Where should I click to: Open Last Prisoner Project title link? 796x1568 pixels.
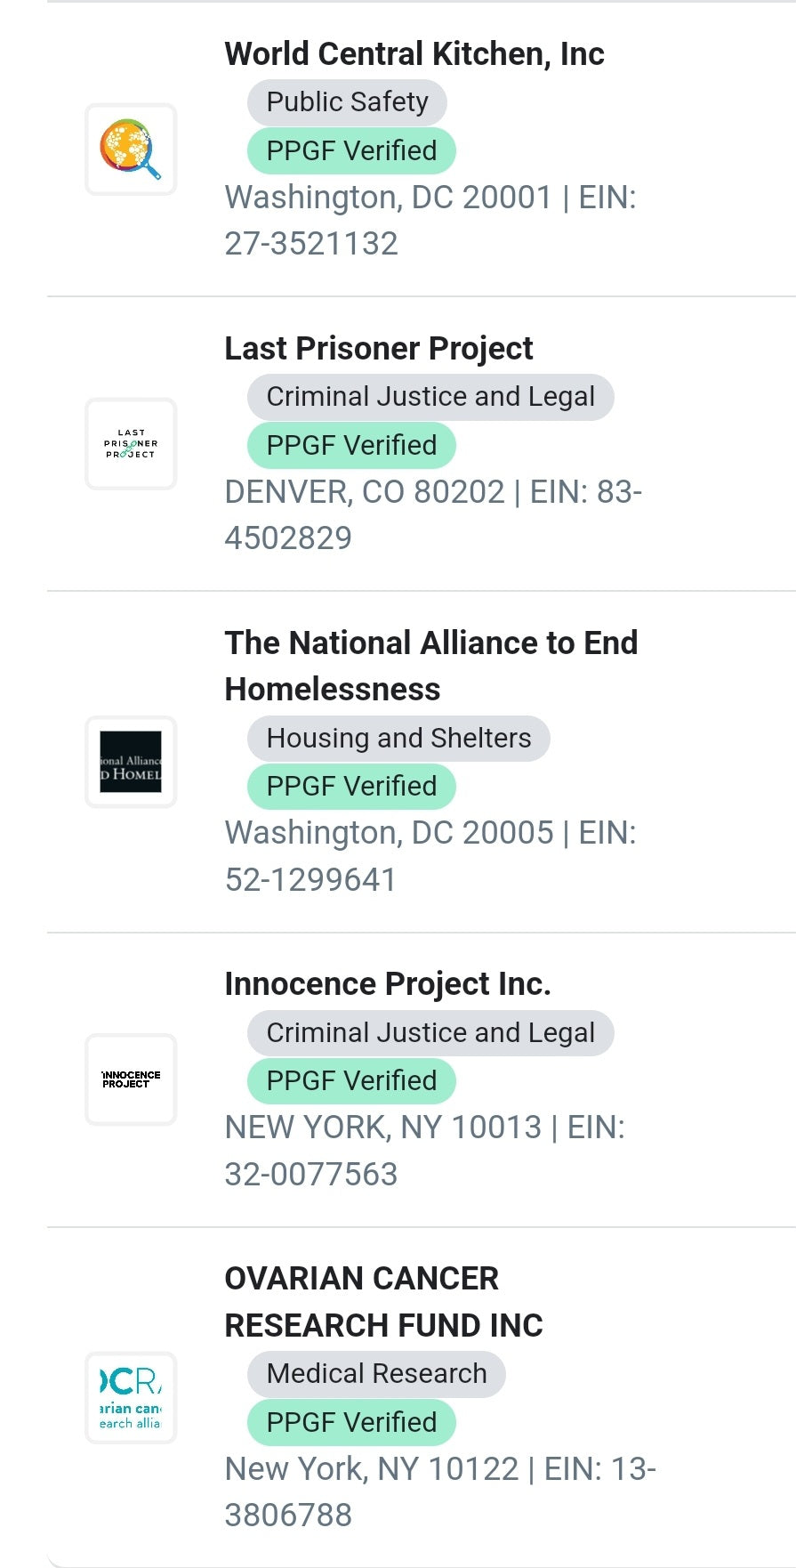pos(378,349)
